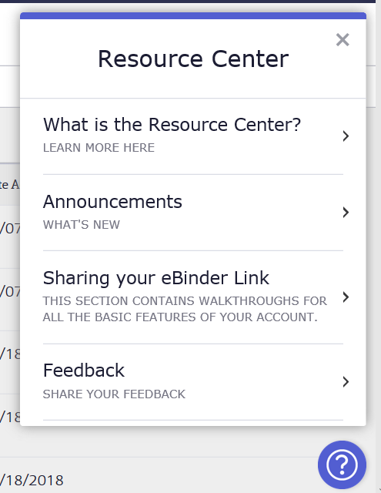Click the Resource Center heading
381x493 pixels.
[193, 59]
